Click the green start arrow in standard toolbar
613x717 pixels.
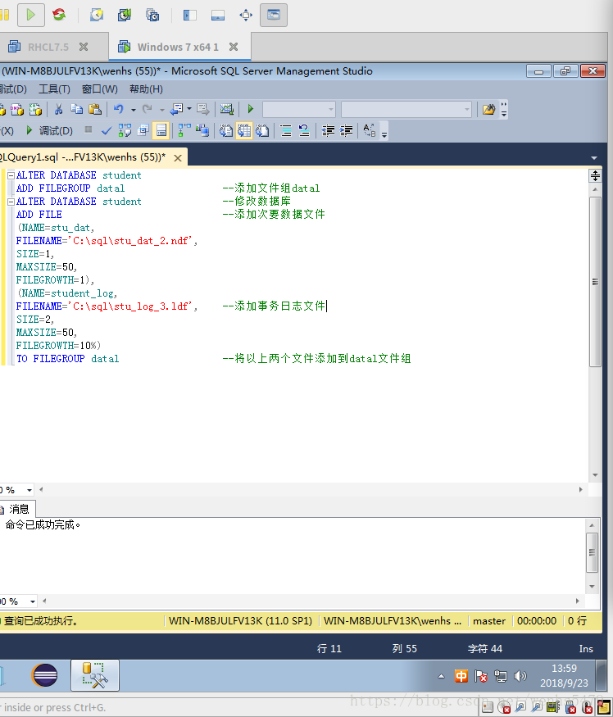tap(250, 109)
